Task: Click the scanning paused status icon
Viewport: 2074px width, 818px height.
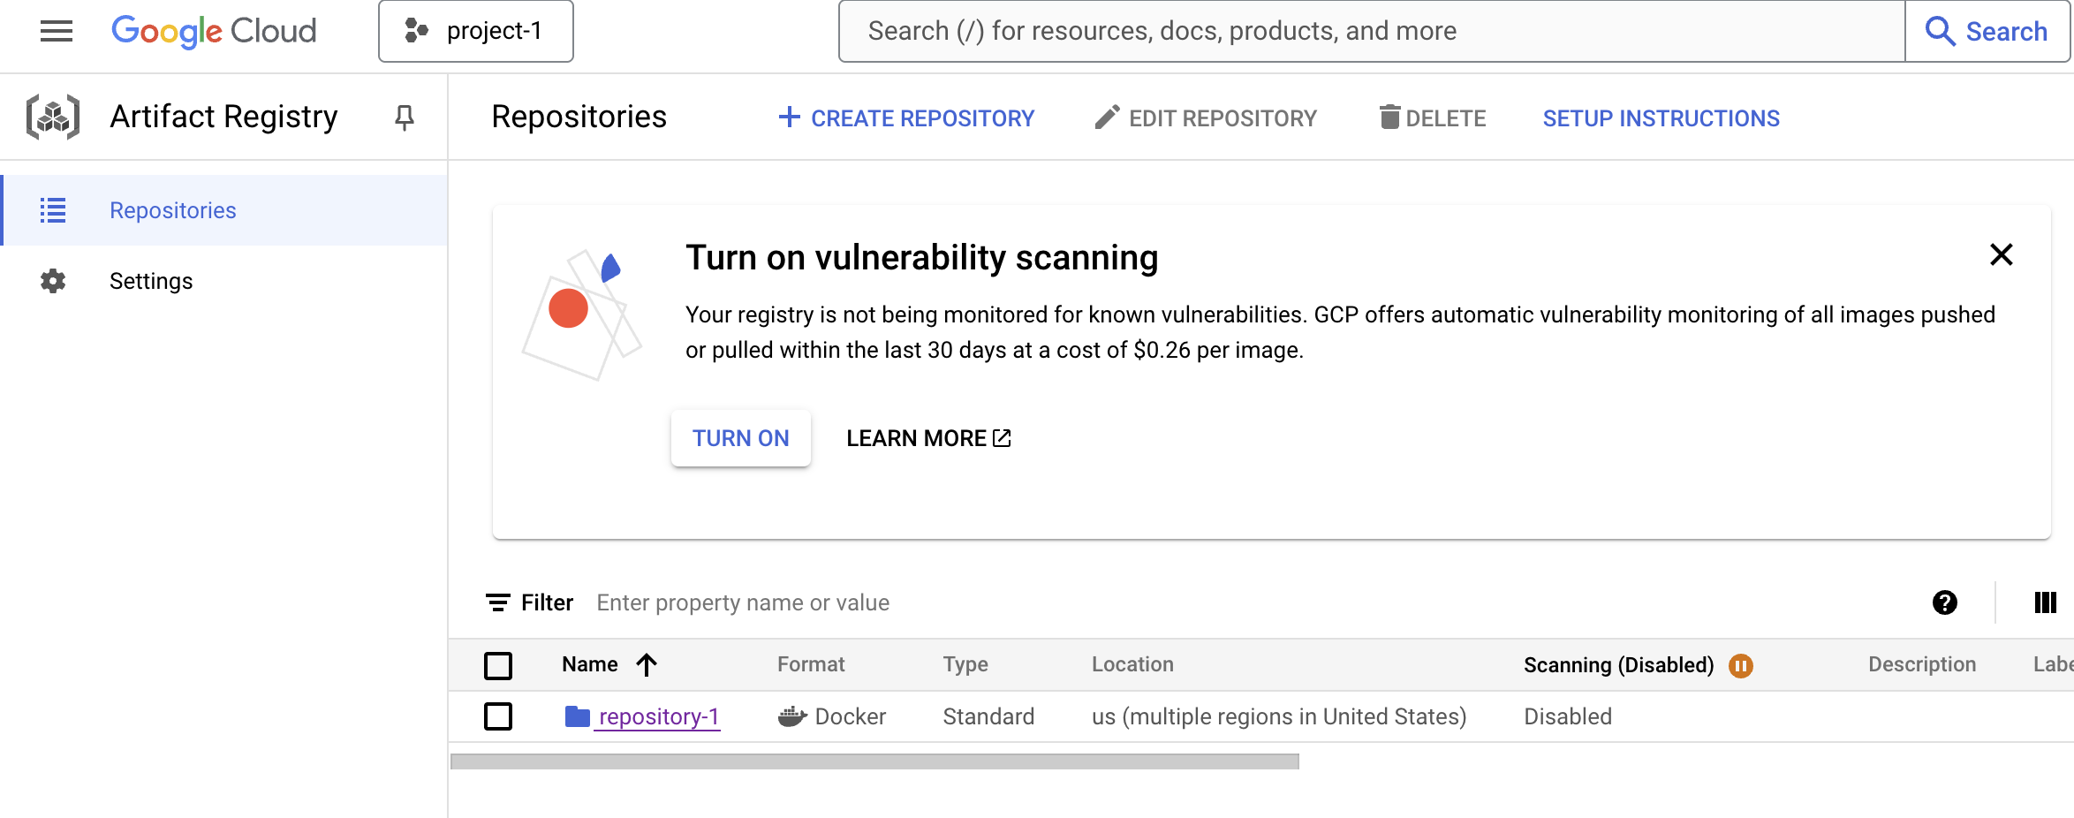Action: 1741,665
